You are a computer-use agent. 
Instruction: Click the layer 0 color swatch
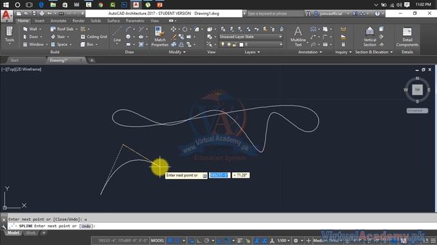tap(241, 44)
